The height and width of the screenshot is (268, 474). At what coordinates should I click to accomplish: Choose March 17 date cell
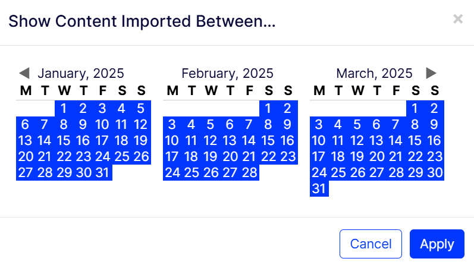(319, 157)
